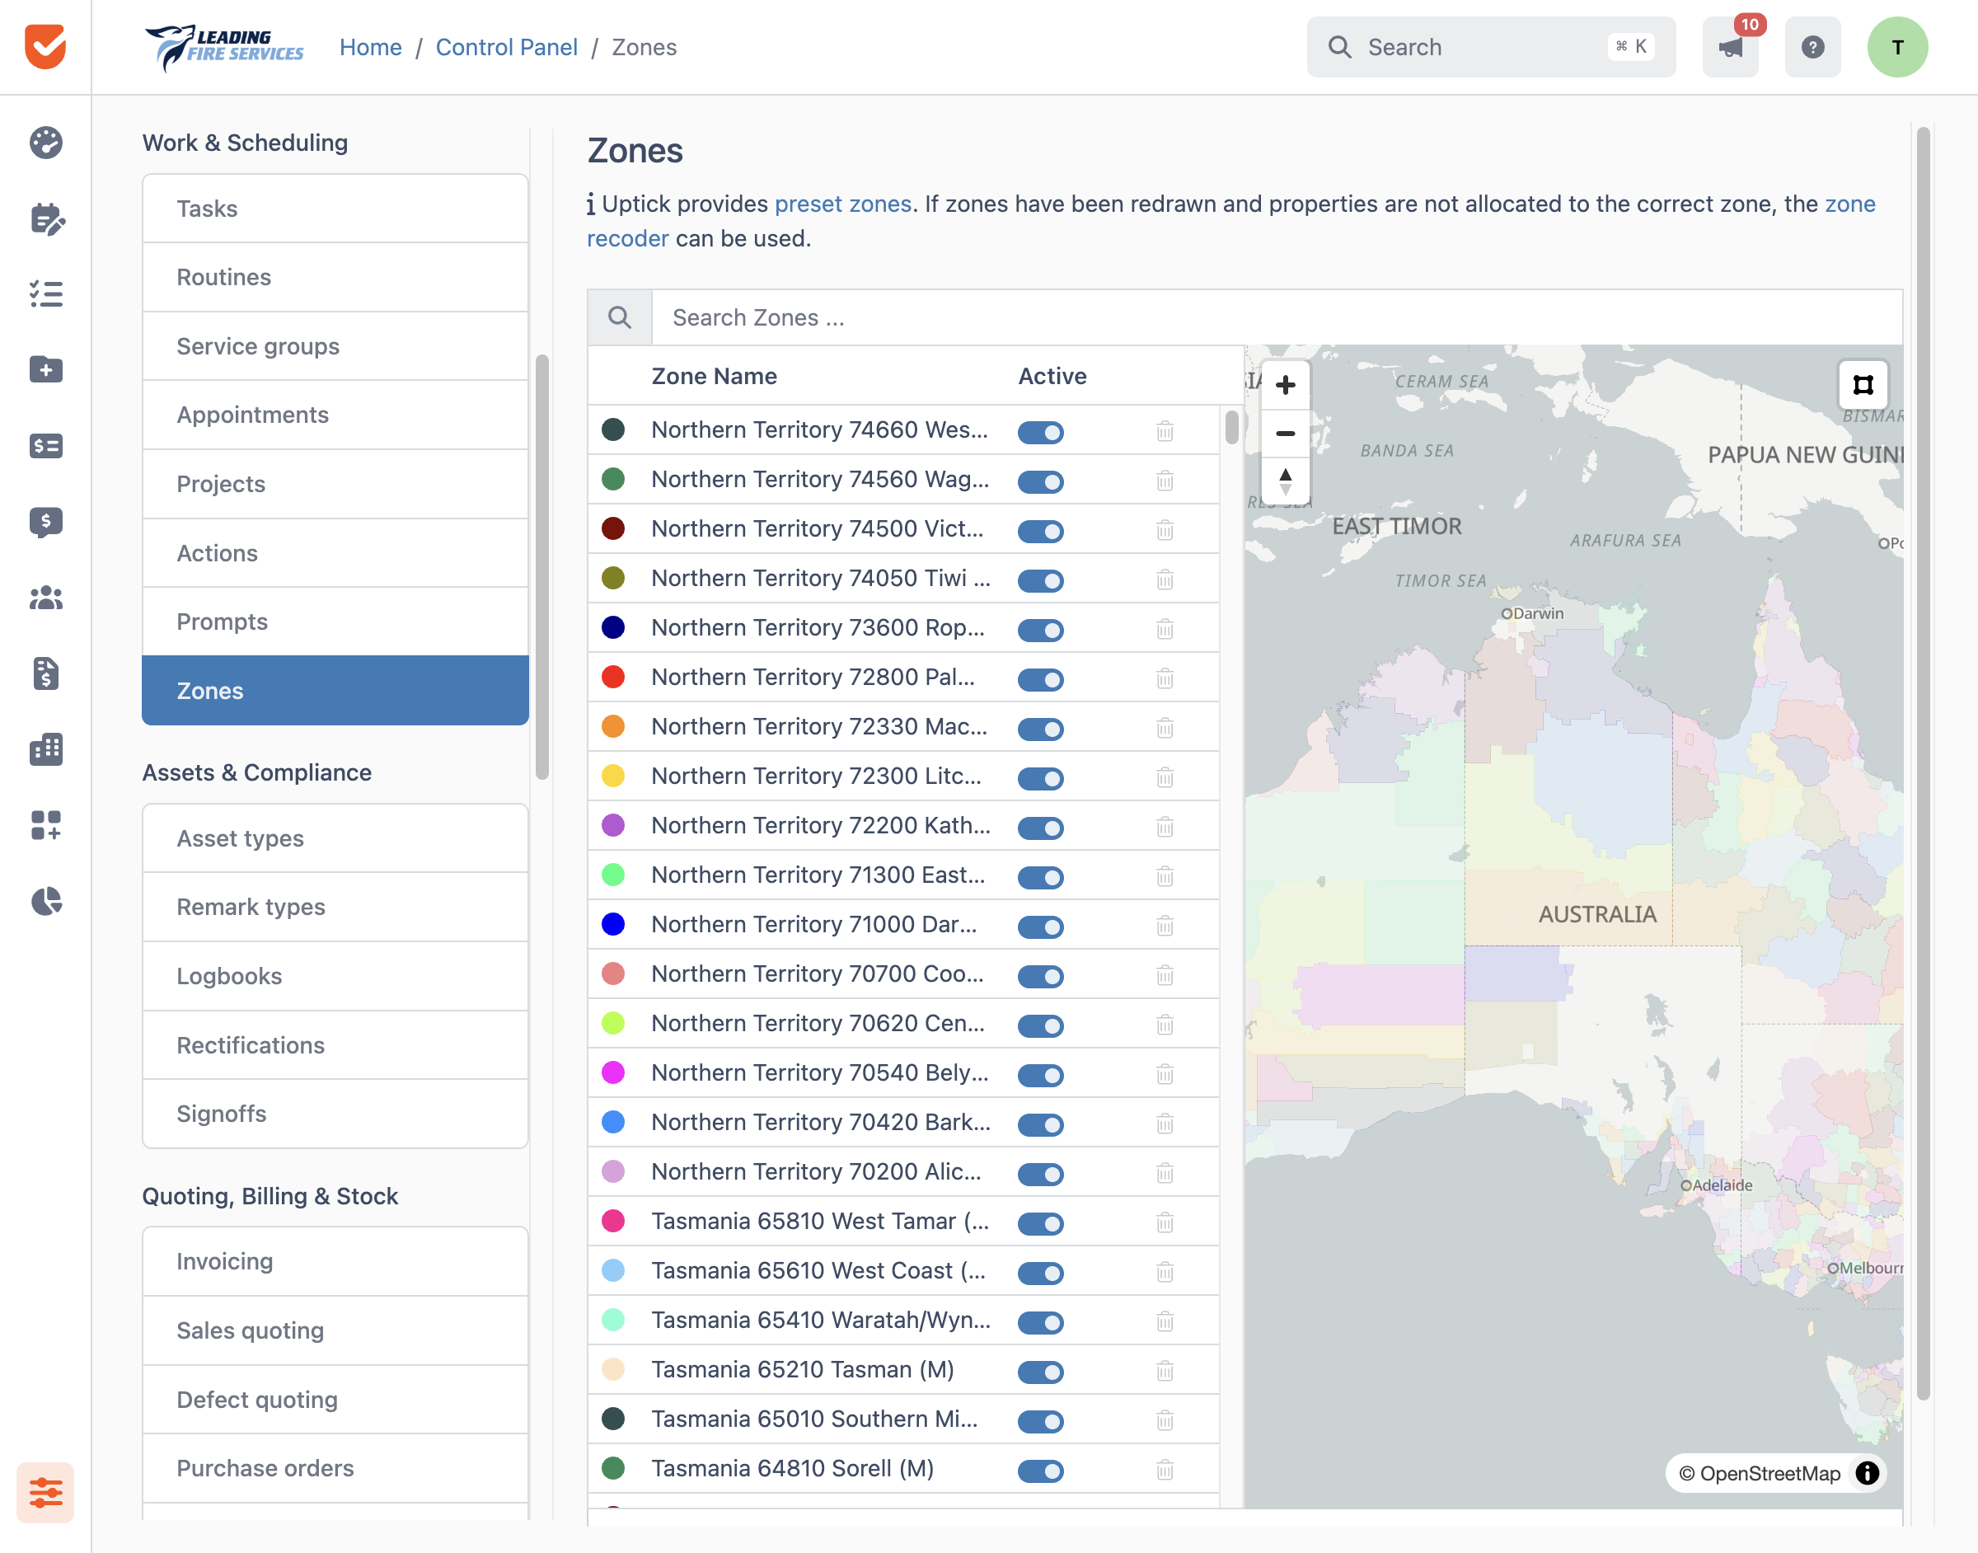The image size is (1978, 1553).
Task: Go to Control Panel breadcrumb link
Action: pos(506,47)
